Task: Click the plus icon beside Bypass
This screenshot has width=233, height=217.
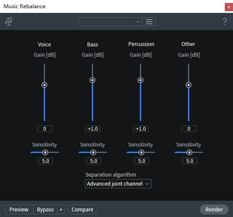Action: click(x=61, y=210)
